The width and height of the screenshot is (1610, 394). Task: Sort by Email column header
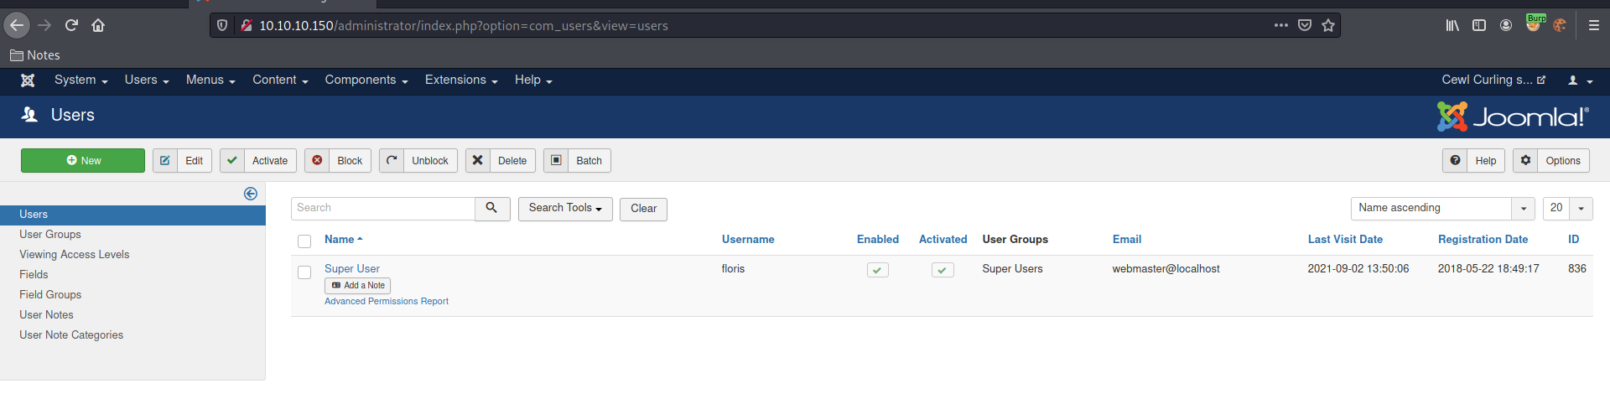pos(1127,239)
